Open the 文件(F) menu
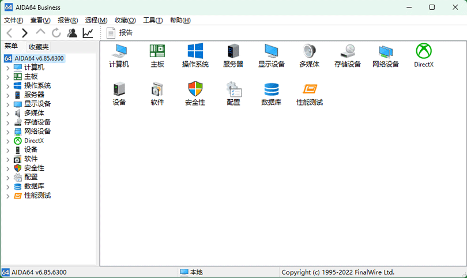Viewport: 467px width, 278px height. (x=13, y=20)
